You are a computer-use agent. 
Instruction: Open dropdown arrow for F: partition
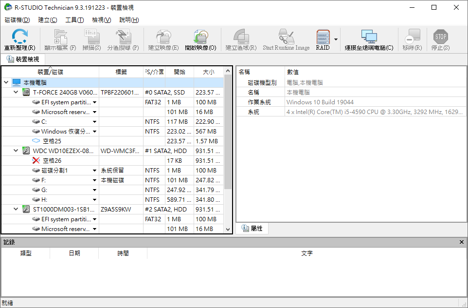point(94,180)
